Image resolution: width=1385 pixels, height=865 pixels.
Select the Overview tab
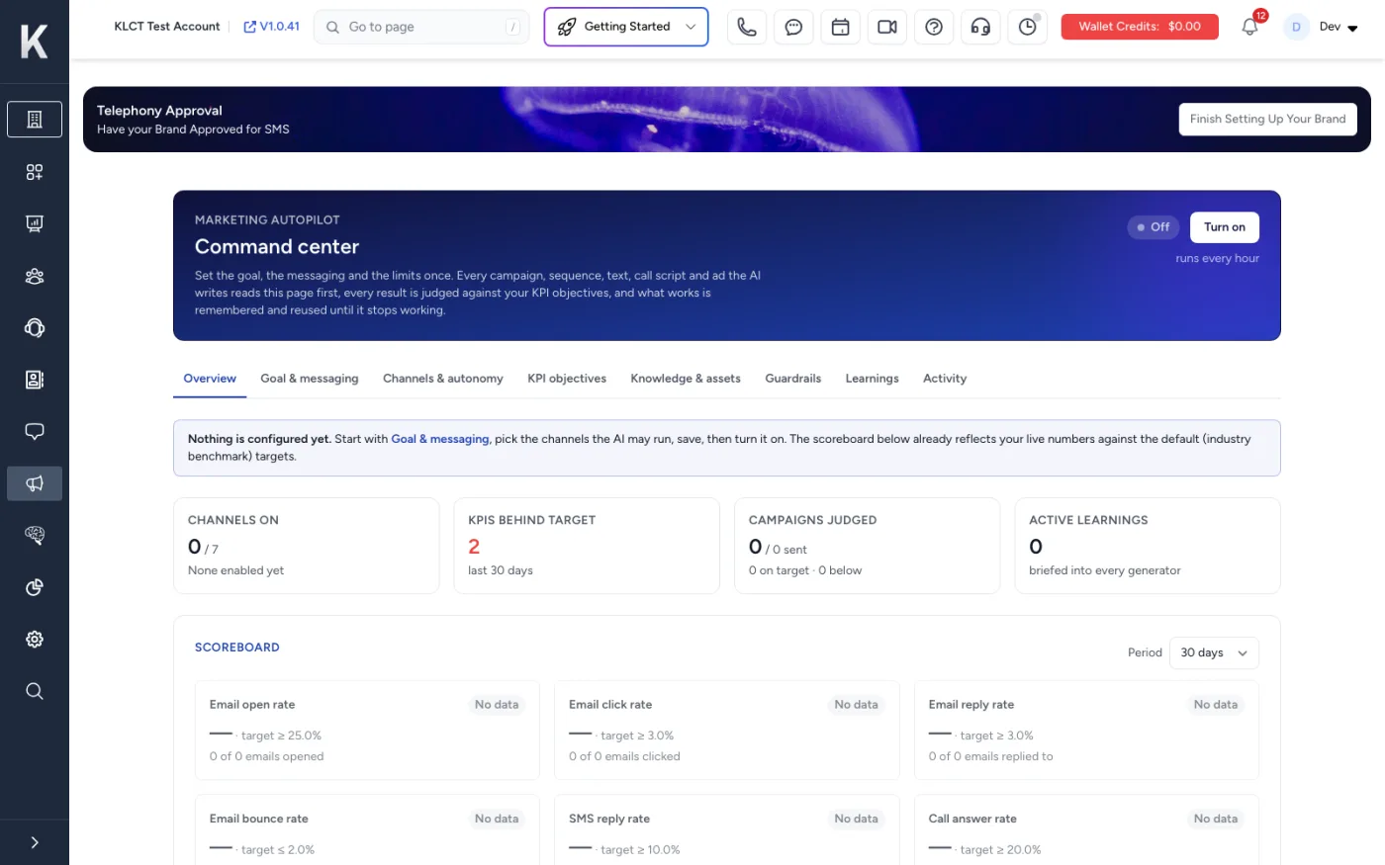210,379
